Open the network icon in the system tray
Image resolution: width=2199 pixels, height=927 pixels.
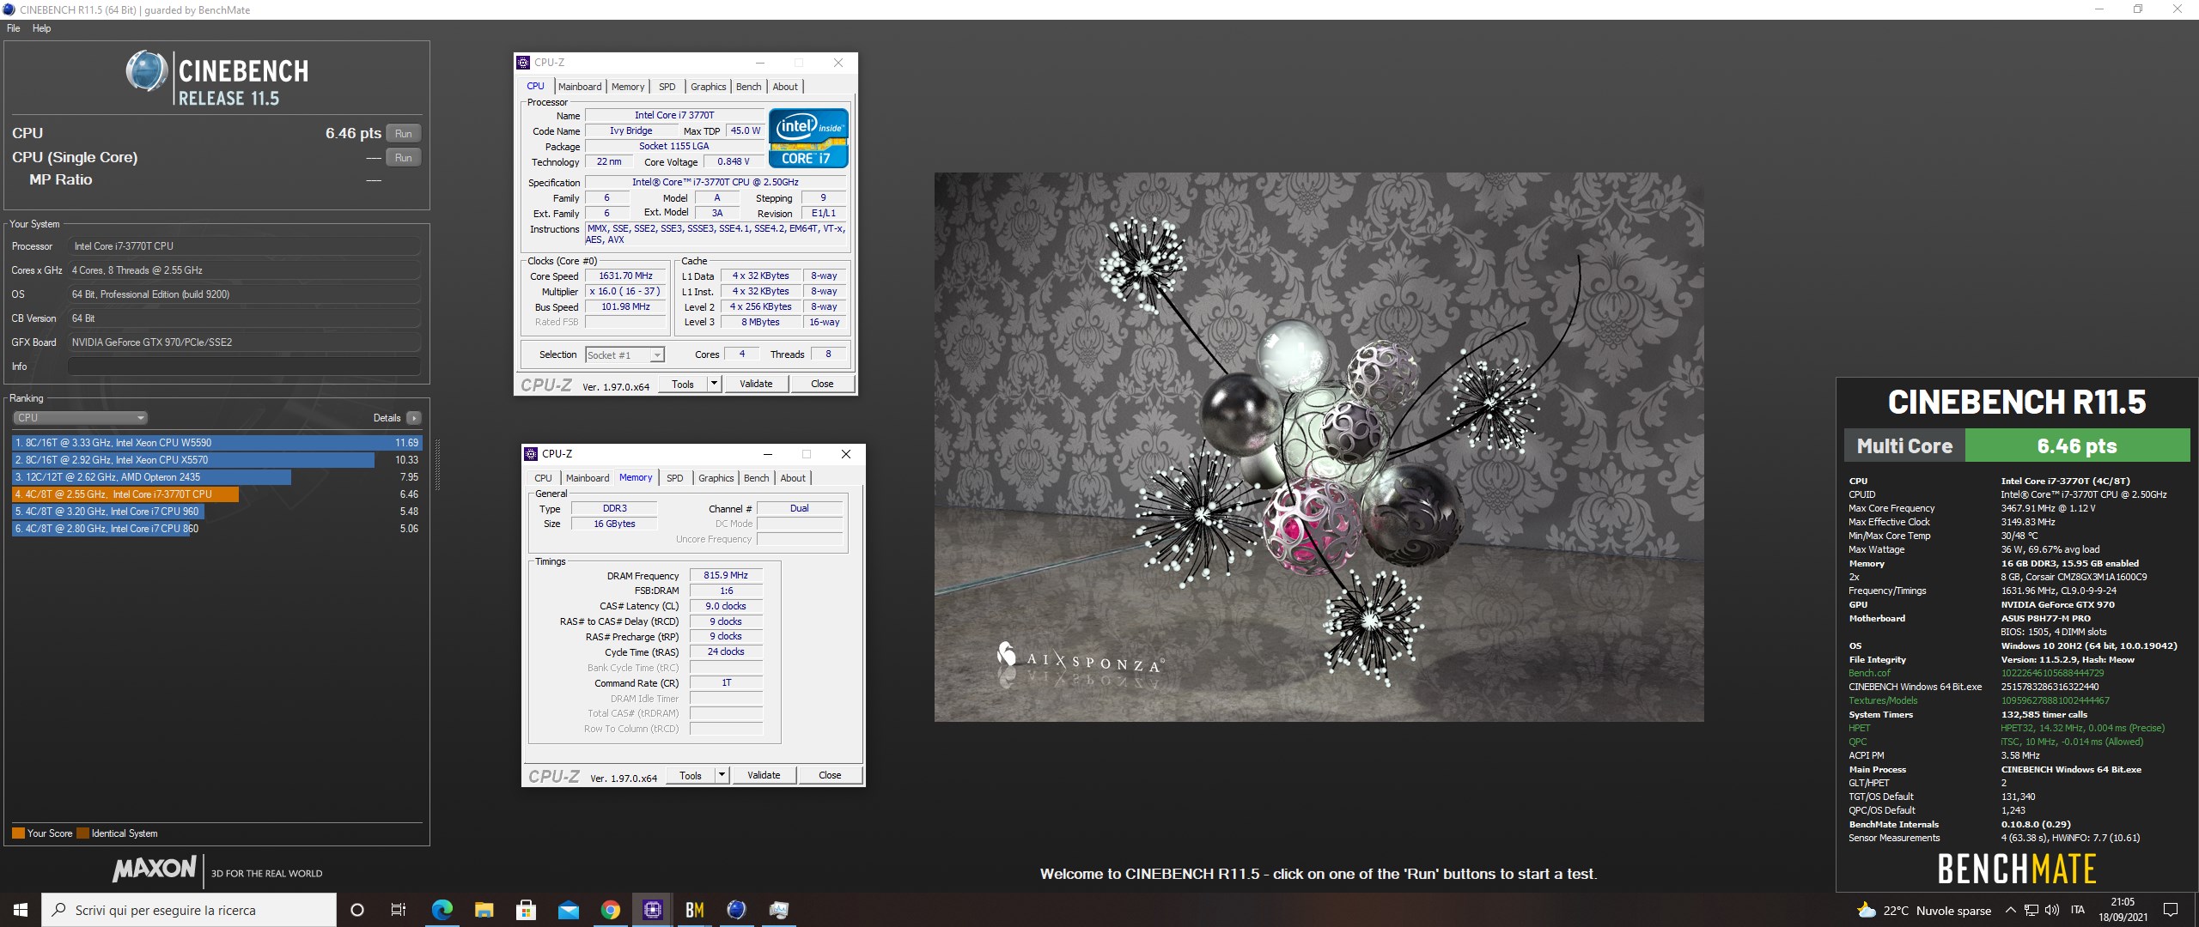(2031, 911)
